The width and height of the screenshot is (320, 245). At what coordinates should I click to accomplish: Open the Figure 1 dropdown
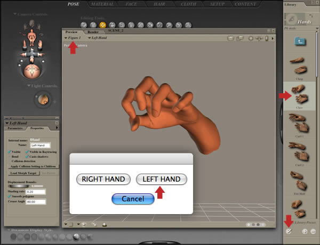pos(73,38)
